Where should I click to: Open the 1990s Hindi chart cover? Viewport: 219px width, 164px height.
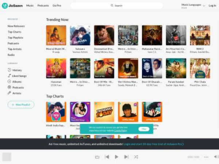(128, 112)
